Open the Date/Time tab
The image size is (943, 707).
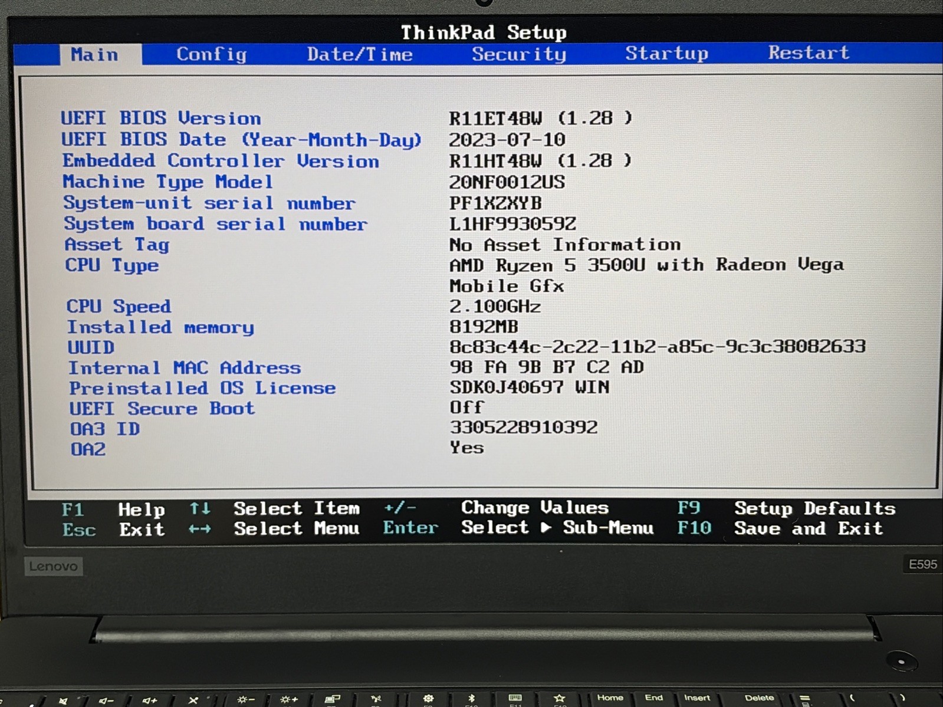(x=360, y=54)
